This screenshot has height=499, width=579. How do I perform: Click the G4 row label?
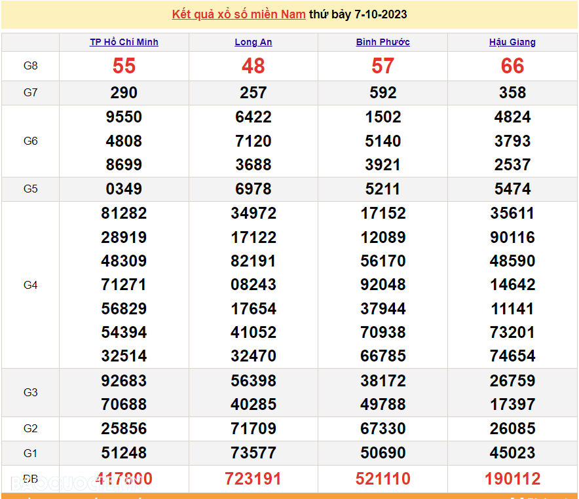(x=30, y=285)
